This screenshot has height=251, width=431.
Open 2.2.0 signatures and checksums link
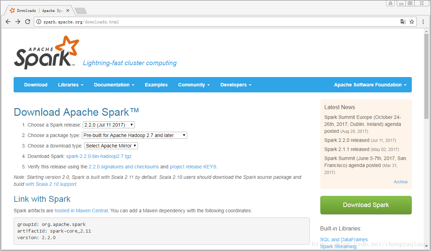point(124,167)
